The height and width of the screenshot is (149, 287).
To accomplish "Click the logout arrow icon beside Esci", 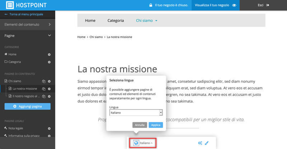I will (268, 5).
